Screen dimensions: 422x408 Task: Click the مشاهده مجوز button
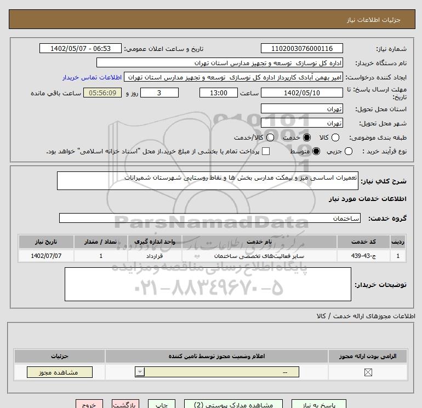click(60, 372)
